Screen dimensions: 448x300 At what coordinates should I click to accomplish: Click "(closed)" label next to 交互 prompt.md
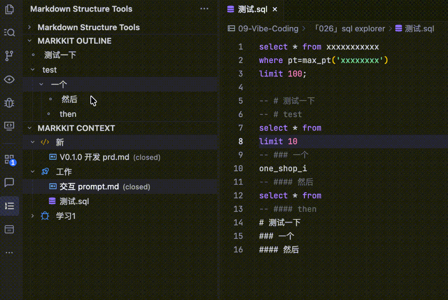click(x=136, y=187)
